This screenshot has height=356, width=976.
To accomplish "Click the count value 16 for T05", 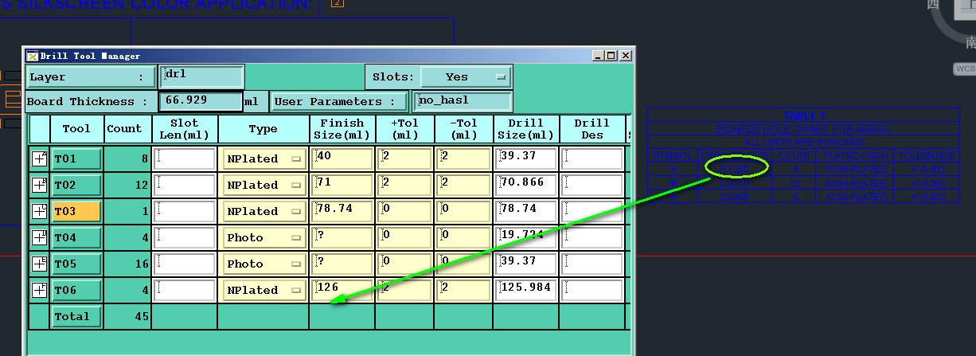I will [x=141, y=264].
